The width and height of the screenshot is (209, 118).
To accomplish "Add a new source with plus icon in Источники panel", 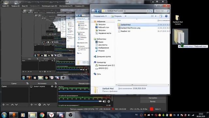I will pyautogui.click(x=32, y=105).
